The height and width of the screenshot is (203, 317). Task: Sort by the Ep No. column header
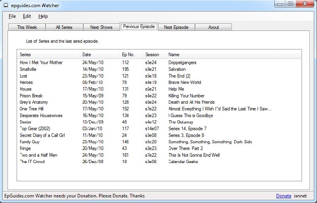(x=131, y=55)
